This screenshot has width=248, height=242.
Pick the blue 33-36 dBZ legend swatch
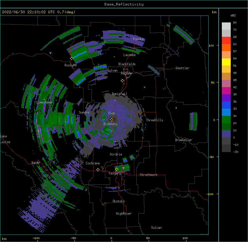226,105
